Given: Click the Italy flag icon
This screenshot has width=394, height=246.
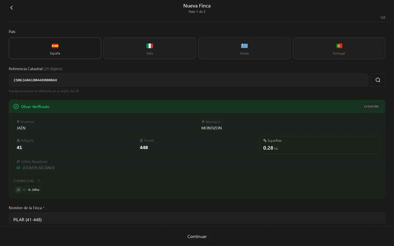Looking at the screenshot, I should pyautogui.click(x=150, y=46).
